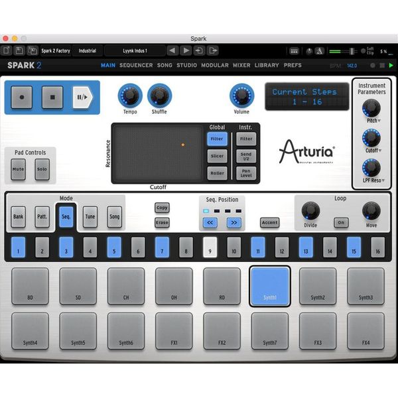Toggle step 9 in the sequencer
Screen dimensions: 398x398
(x=210, y=247)
